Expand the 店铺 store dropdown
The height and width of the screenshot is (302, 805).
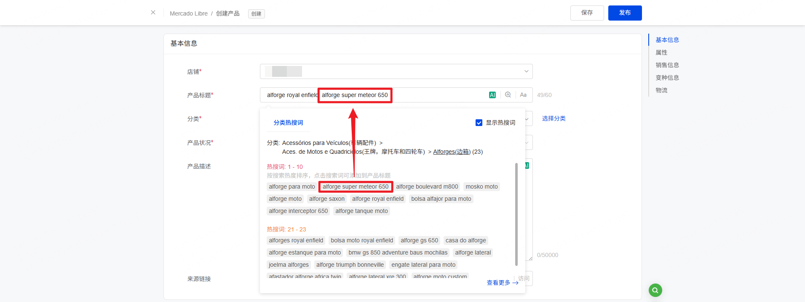click(526, 71)
